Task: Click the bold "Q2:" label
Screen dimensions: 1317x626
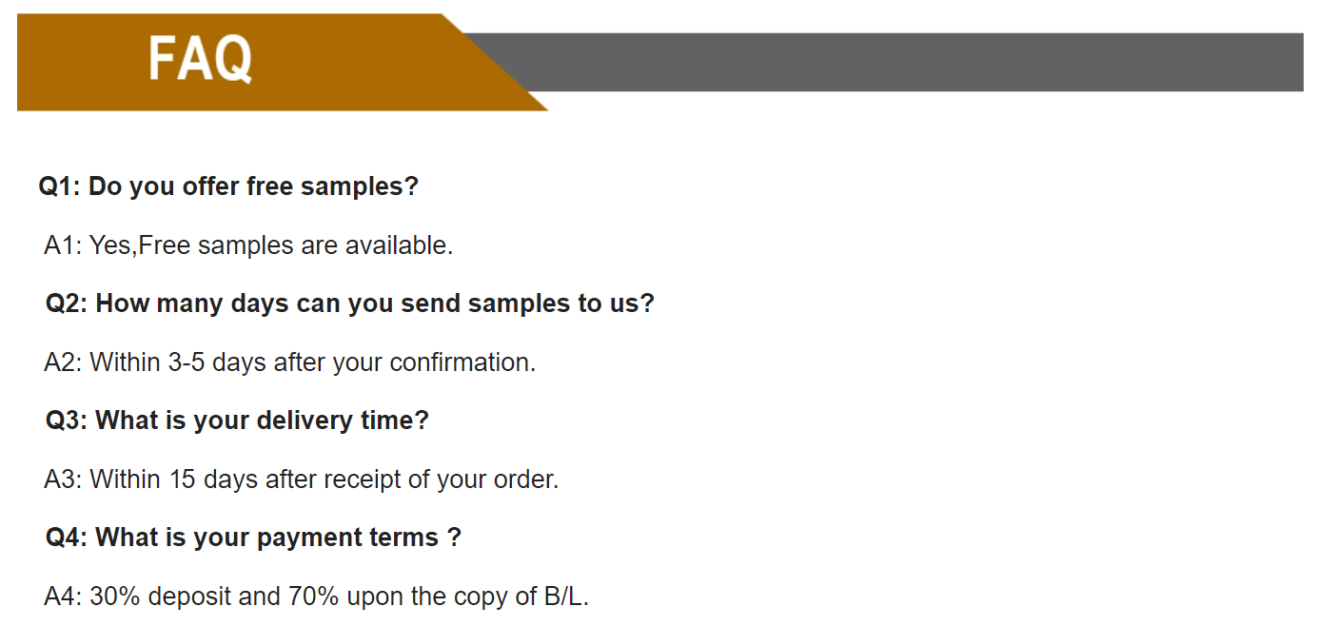Action: [x=67, y=303]
